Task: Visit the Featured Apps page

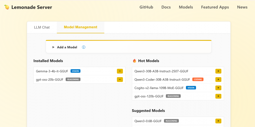Action: click(x=215, y=7)
